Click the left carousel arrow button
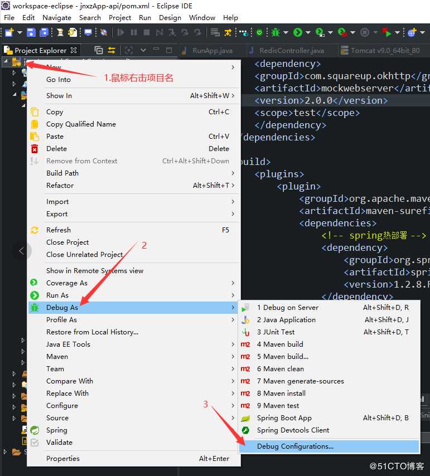This screenshot has height=476, width=430. pyautogui.click(x=21, y=251)
